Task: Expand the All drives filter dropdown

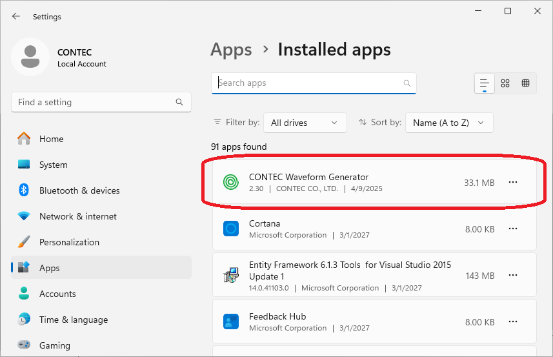Action: [x=305, y=123]
